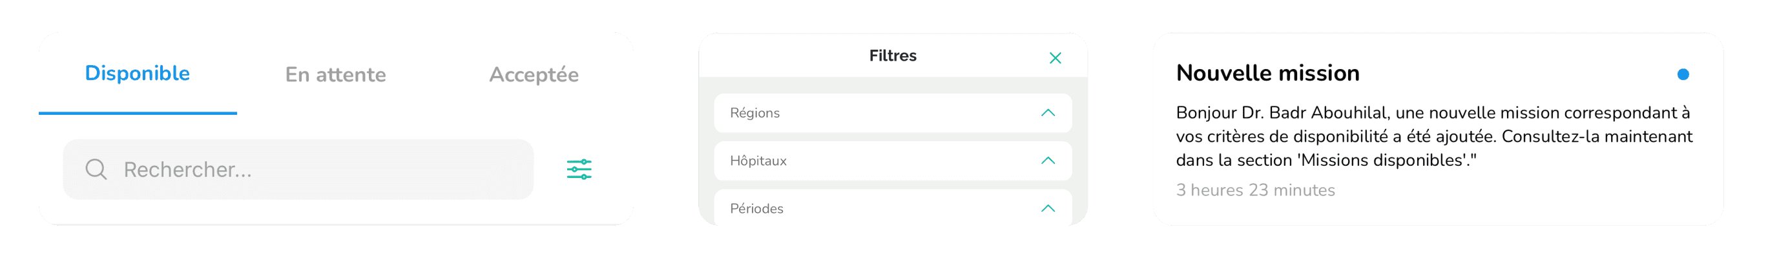Select the Hôpitaux filter label

point(758,161)
